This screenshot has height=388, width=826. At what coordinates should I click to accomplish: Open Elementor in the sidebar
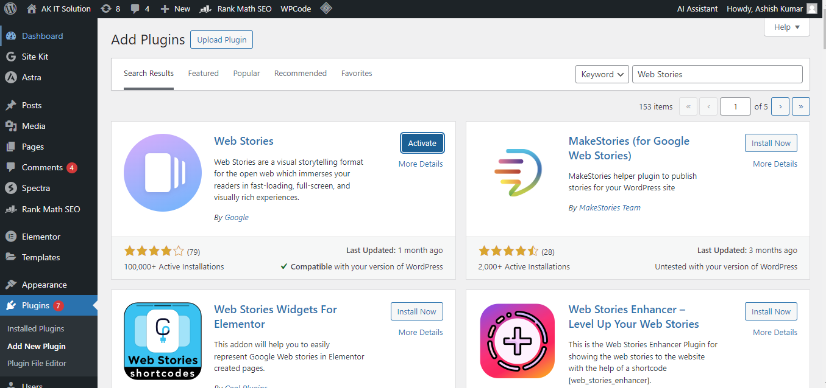49,237
